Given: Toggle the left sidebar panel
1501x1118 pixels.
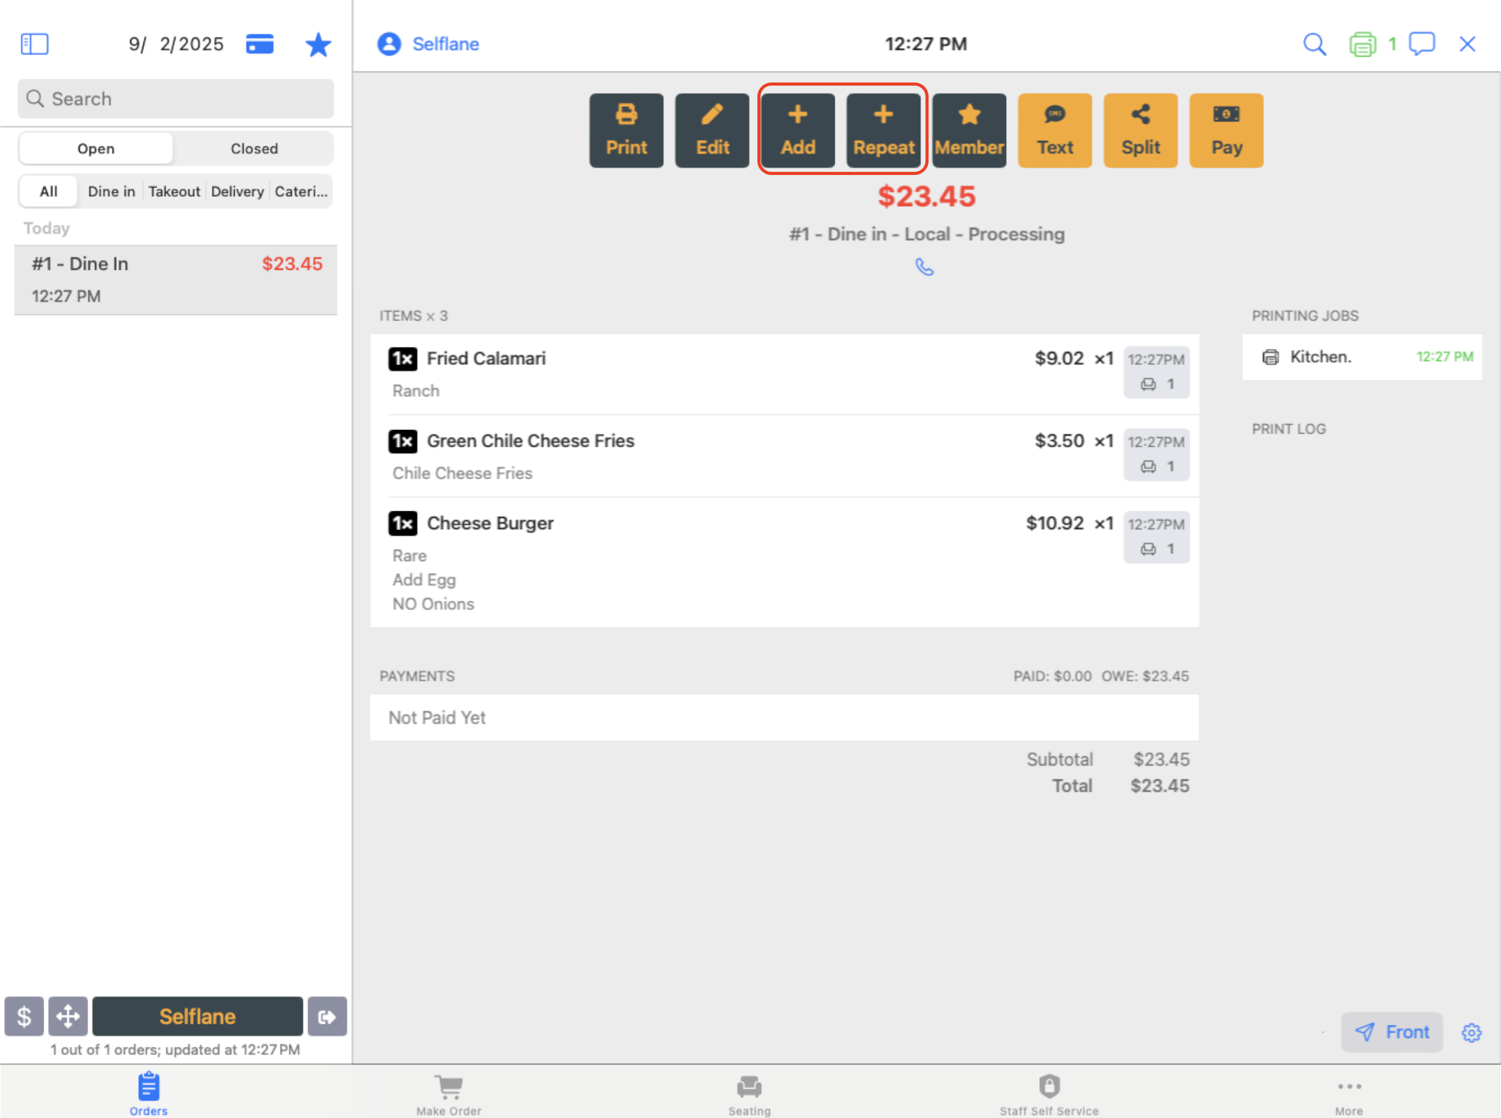Looking at the screenshot, I should click(x=34, y=43).
